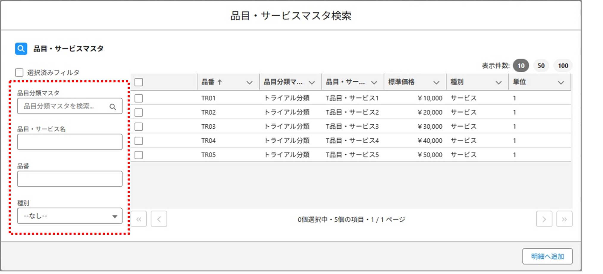
Task: Expand the 品目分類マスタ column dropdown chevron
Action: pos(312,83)
